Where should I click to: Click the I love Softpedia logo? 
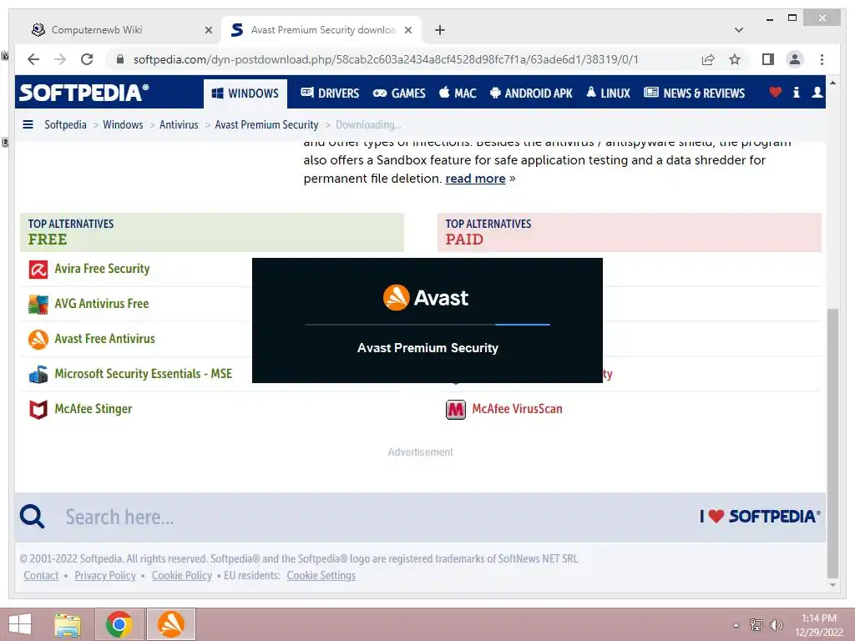click(x=760, y=516)
